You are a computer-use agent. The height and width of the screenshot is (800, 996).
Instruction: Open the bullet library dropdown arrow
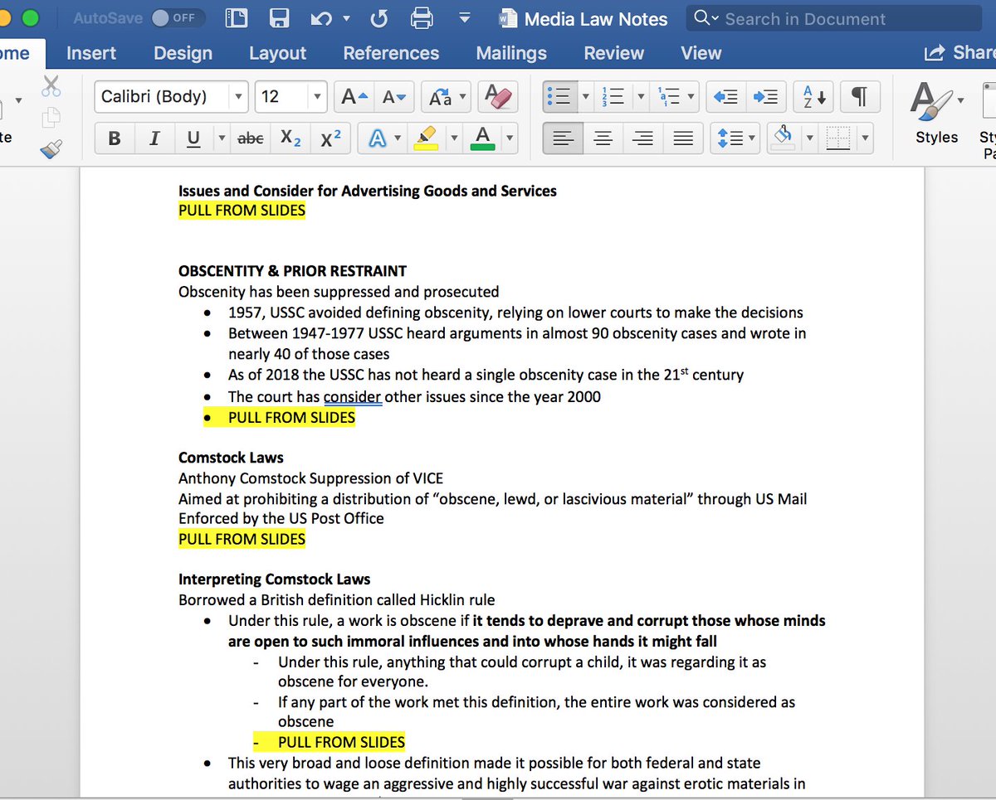(x=586, y=97)
